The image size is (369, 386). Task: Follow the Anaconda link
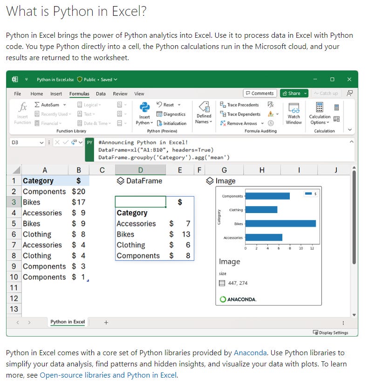tap(250, 353)
